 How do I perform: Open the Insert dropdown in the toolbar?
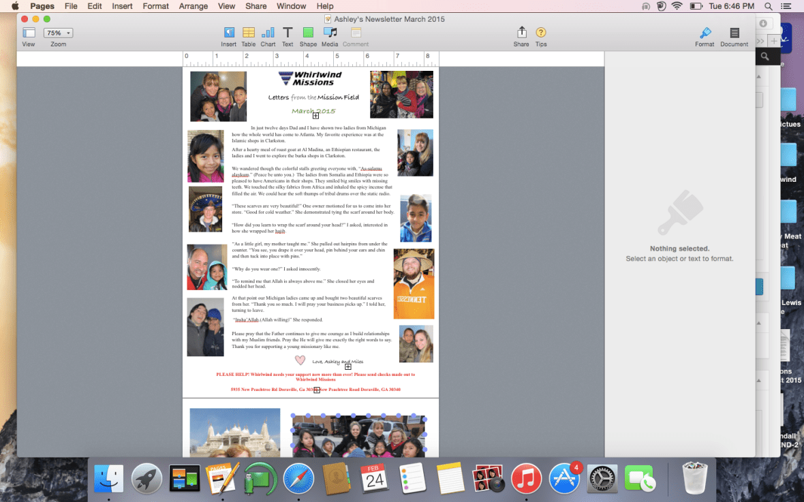coord(228,34)
